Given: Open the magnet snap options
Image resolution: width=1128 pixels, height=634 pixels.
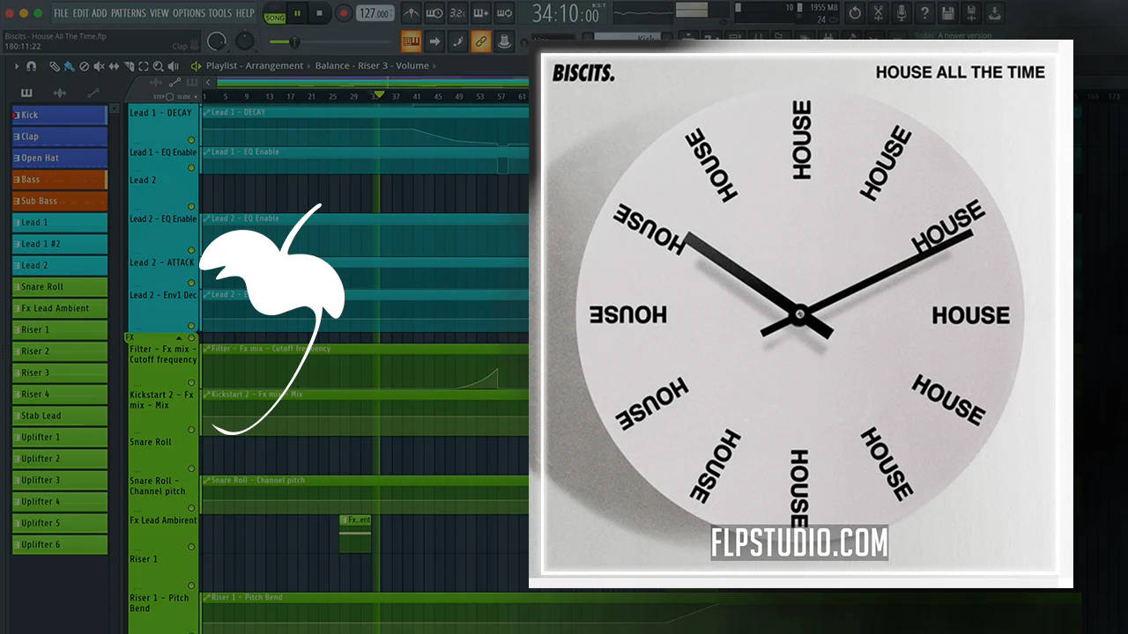Looking at the screenshot, I should click(x=32, y=66).
